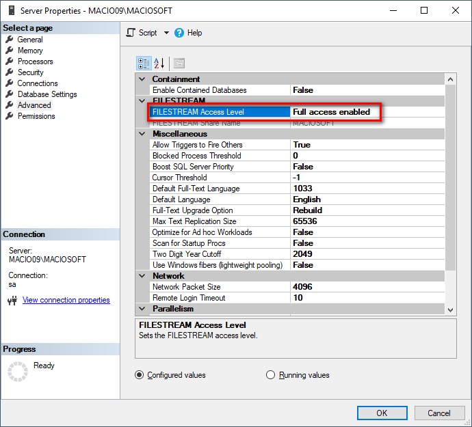This screenshot has height=427, width=472.
Task: Select the Running values radio button
Action: pyautogui.click(x=270, y=375)
